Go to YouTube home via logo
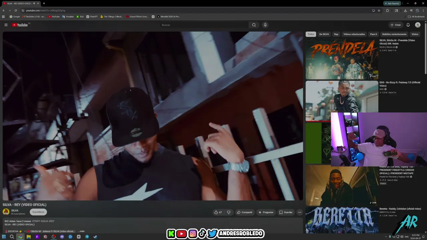 coord(20,25)
